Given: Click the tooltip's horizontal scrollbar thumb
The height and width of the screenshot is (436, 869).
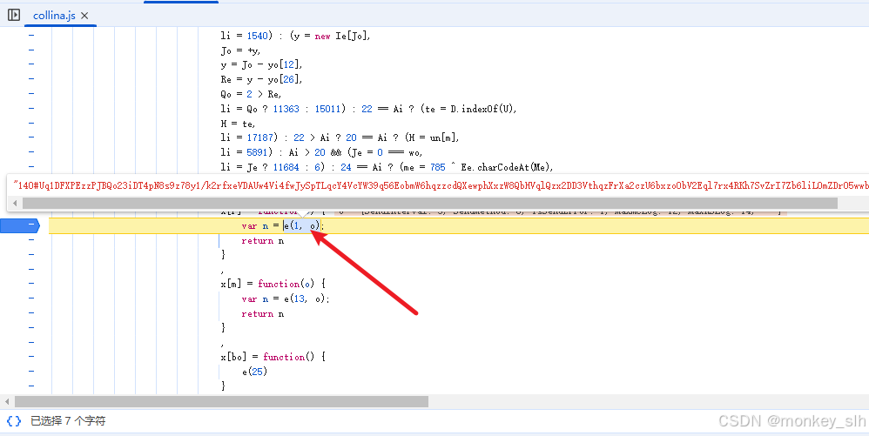Looking at the screenshot, I should [x=429, y=204].
